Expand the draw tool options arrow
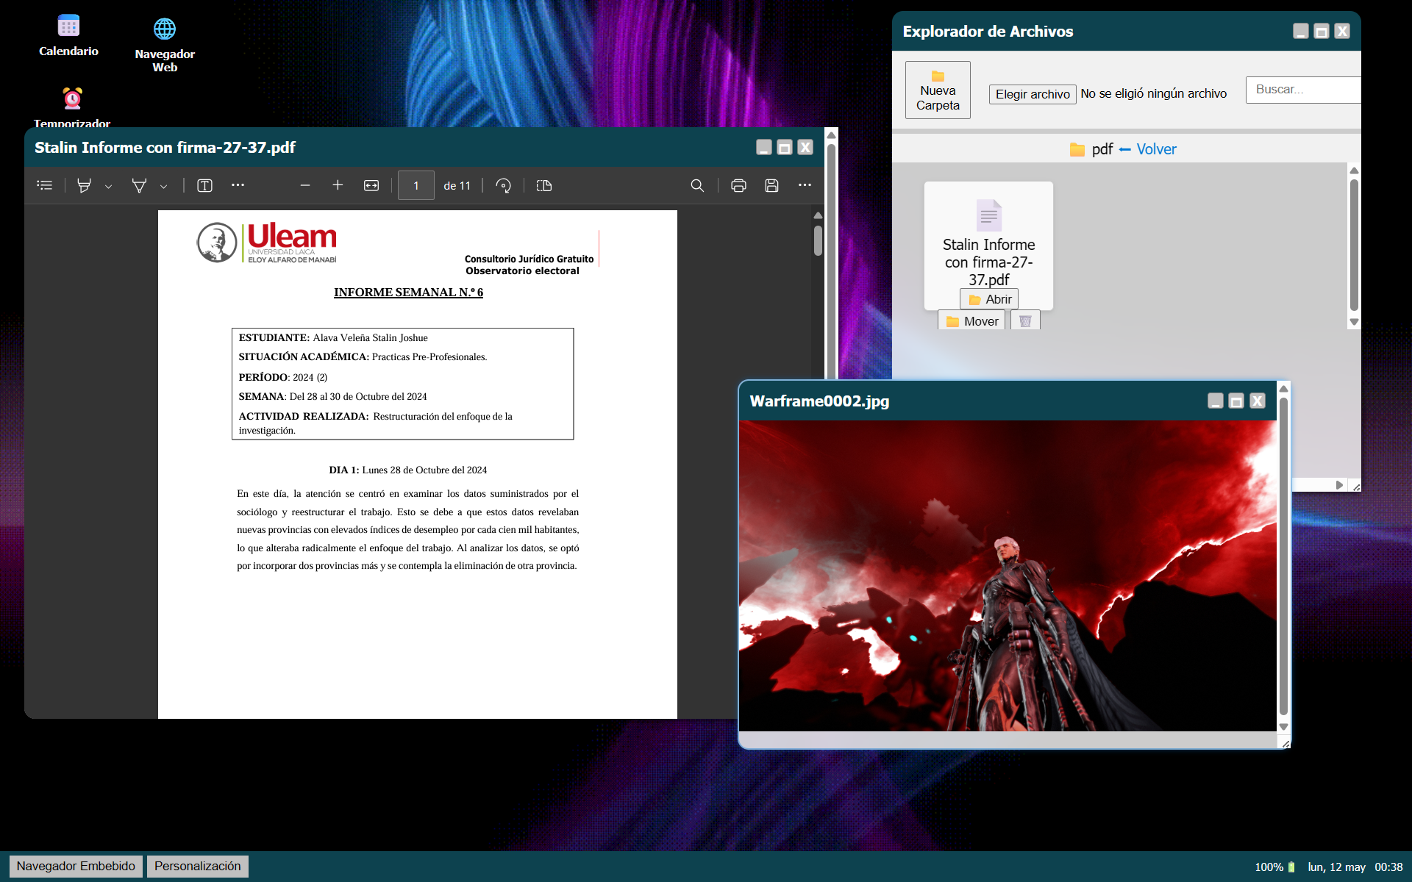The height and width of the screenshot is (882, 1412). (x=163, y=187)
